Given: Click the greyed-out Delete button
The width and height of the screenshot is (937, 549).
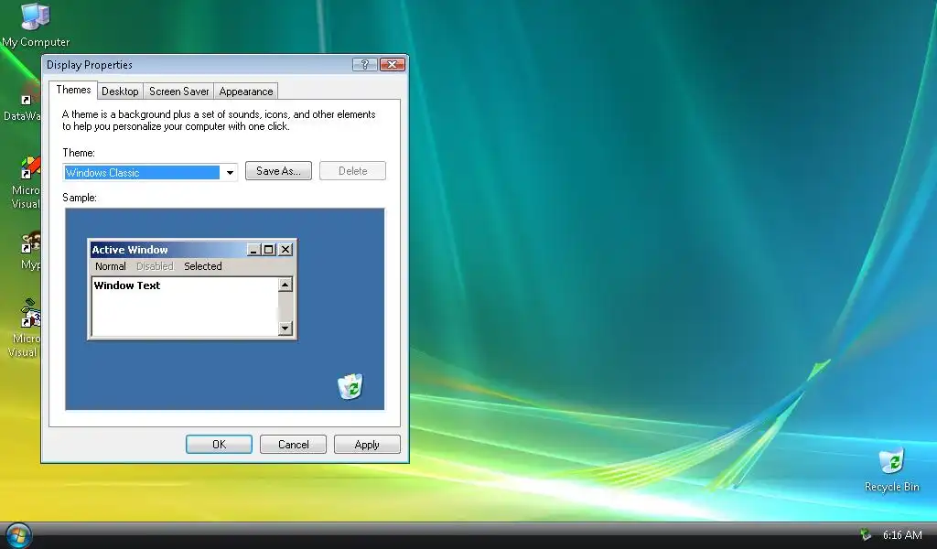Looking at the screenshot, I should 352,171.
